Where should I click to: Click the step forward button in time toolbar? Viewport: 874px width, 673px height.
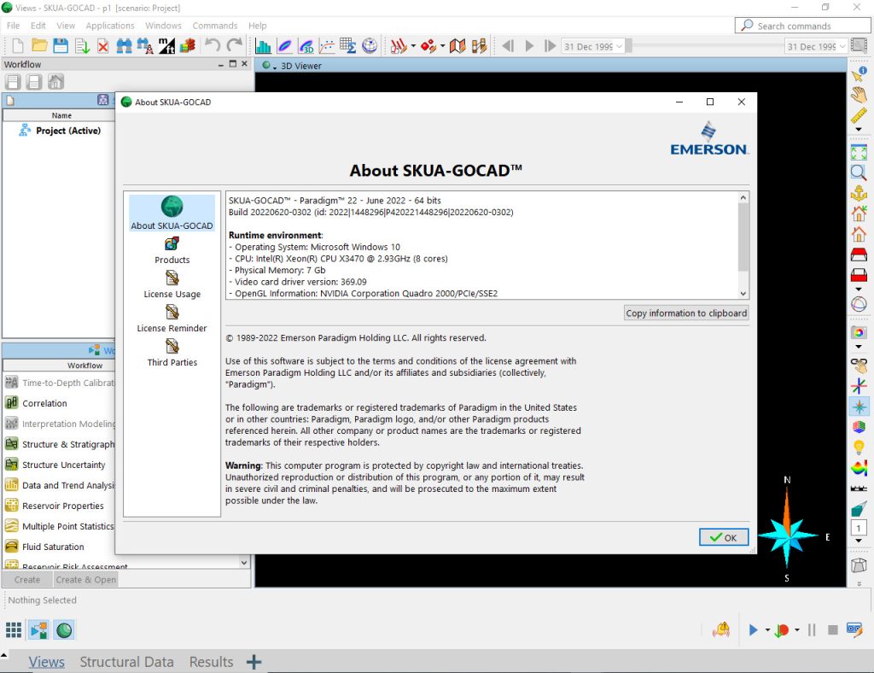[x=551, y=46]
